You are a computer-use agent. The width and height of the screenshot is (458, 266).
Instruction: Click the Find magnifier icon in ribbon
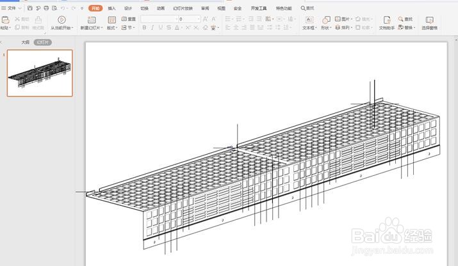[x=401, y=19]
